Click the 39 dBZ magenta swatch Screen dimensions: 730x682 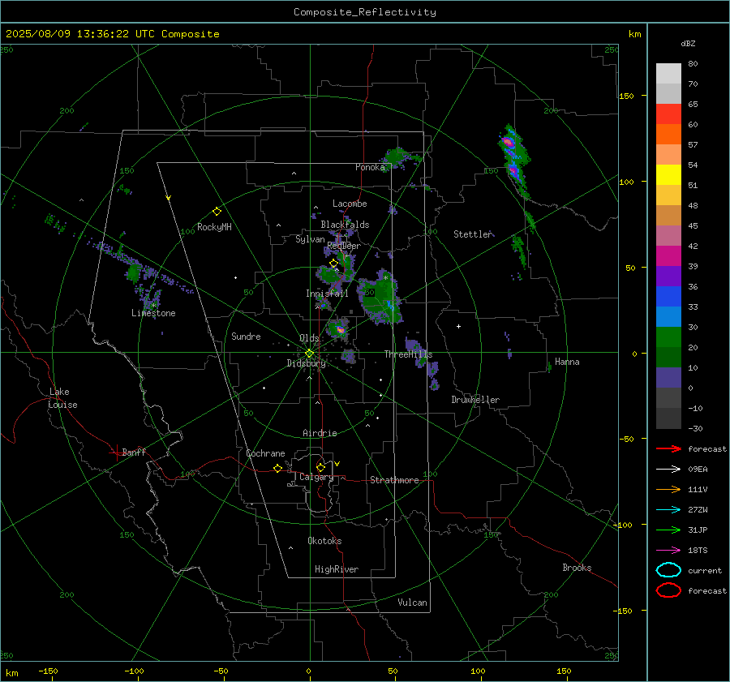(668, 256)
